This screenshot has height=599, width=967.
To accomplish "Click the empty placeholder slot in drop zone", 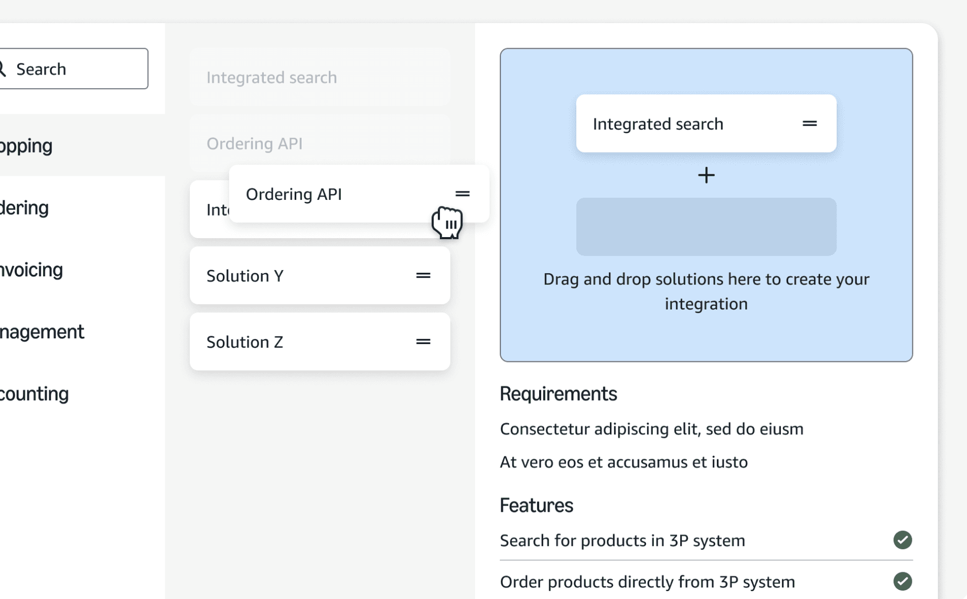I will point(706,227).
